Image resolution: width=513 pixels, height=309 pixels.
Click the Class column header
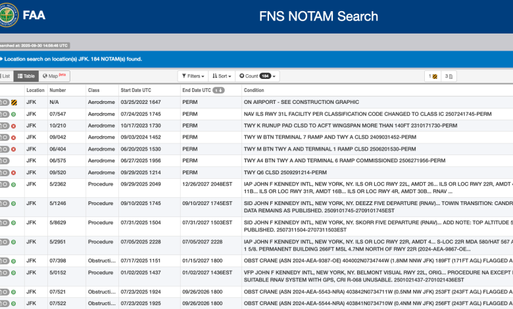click(93, 90)
